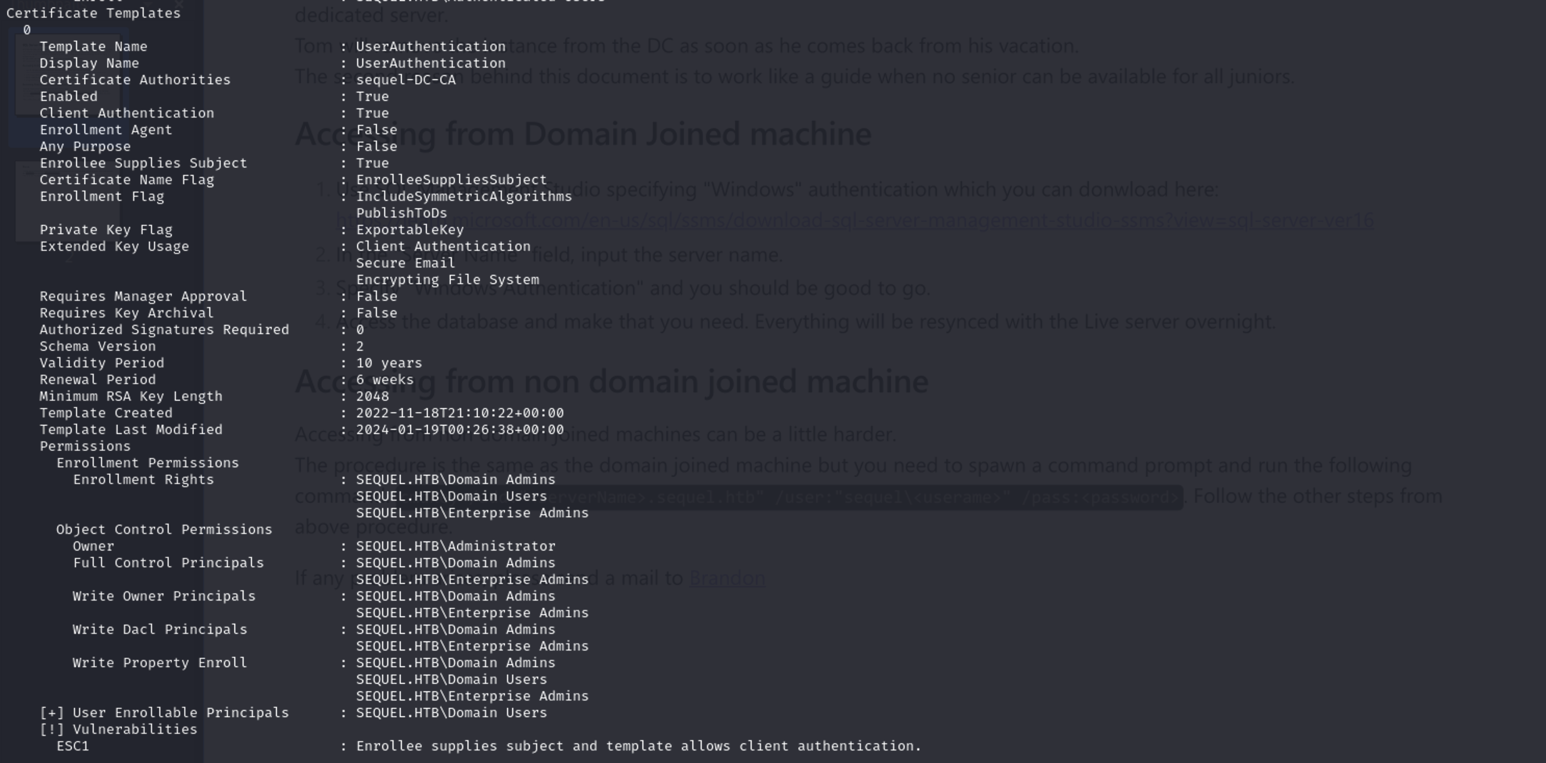Click the "[!] Vulnerabilities" line
This screenshot has height=763, width=1546.
(118, 729)
